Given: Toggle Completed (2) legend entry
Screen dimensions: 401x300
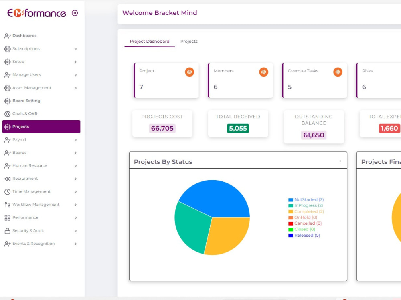Looking at the screenshot, I should pos(306,211).
